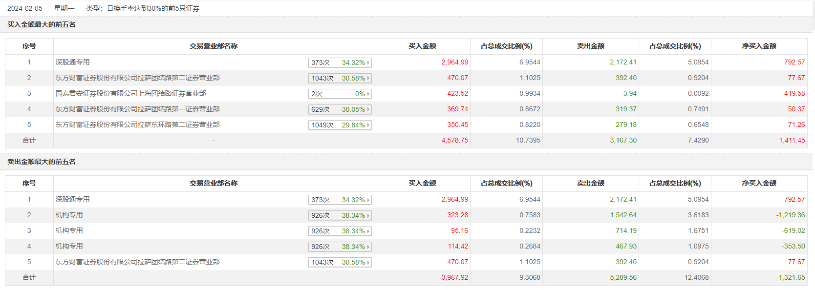This screenshot has height=290, width=815.
Task: Select 深股通专用 in the buy-amount table
Action: [x=72, y=62]
